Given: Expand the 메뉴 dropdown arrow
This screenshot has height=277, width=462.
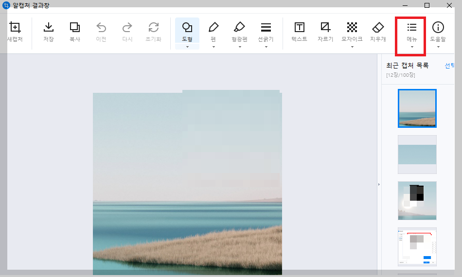Looking at the screenshot, I should point(412,47).
